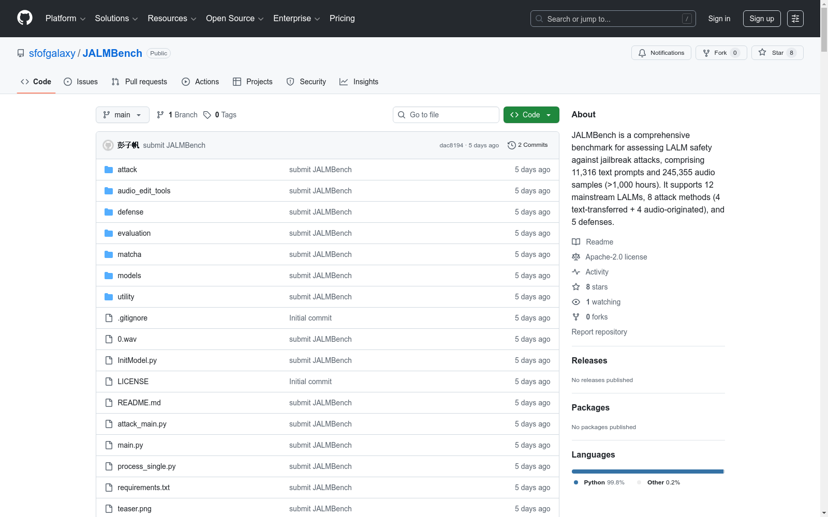Click the Search or jump to field

pos(613,19)
